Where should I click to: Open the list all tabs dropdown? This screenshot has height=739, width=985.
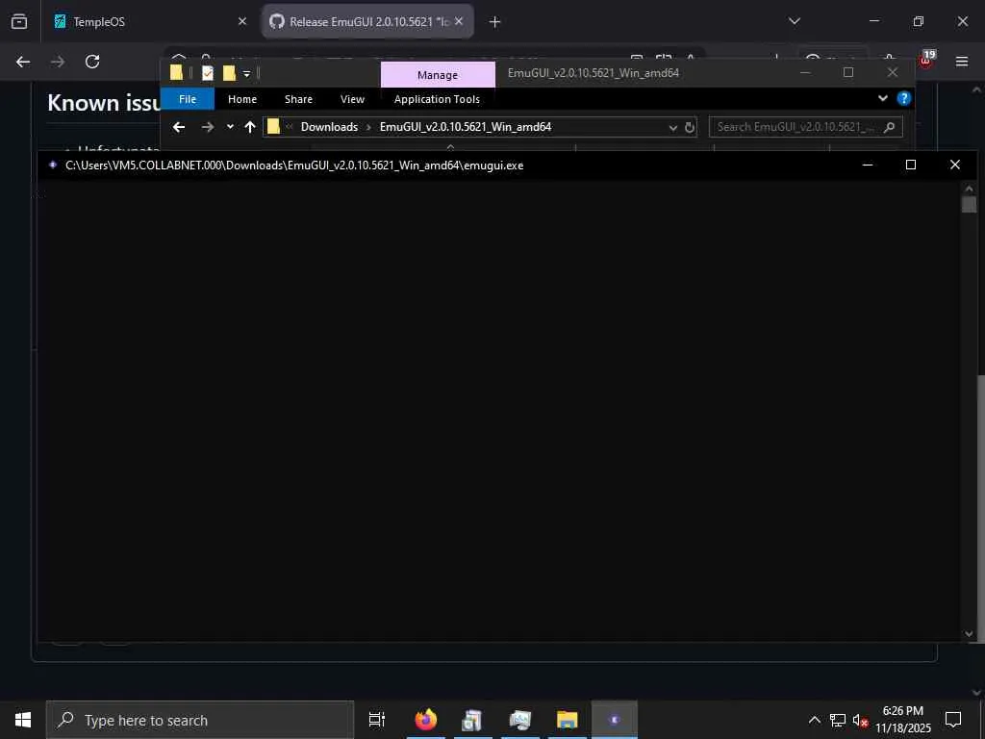coord(794,21)
